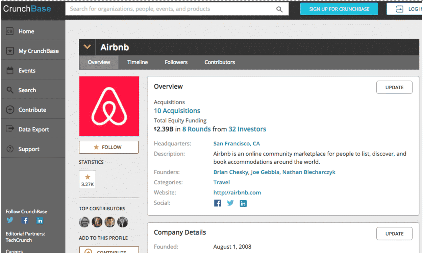Toggle Follow for Airbnb
The height and width of the screenshot is (257, 423).
(x=109, y=147)
